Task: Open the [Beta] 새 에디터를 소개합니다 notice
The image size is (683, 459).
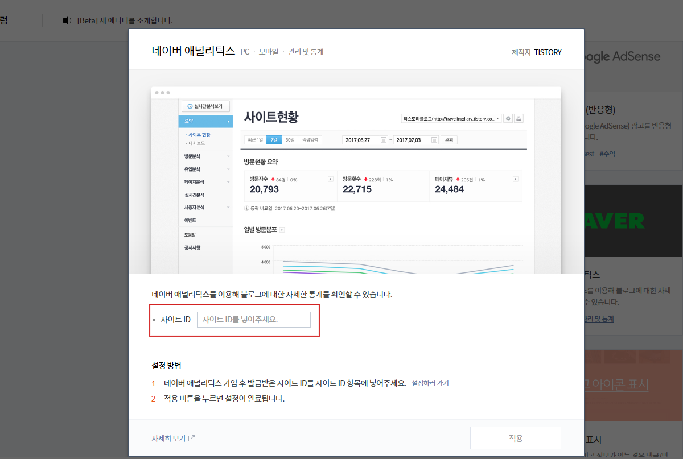Action: pyautogui.click(x=125, y=20)
